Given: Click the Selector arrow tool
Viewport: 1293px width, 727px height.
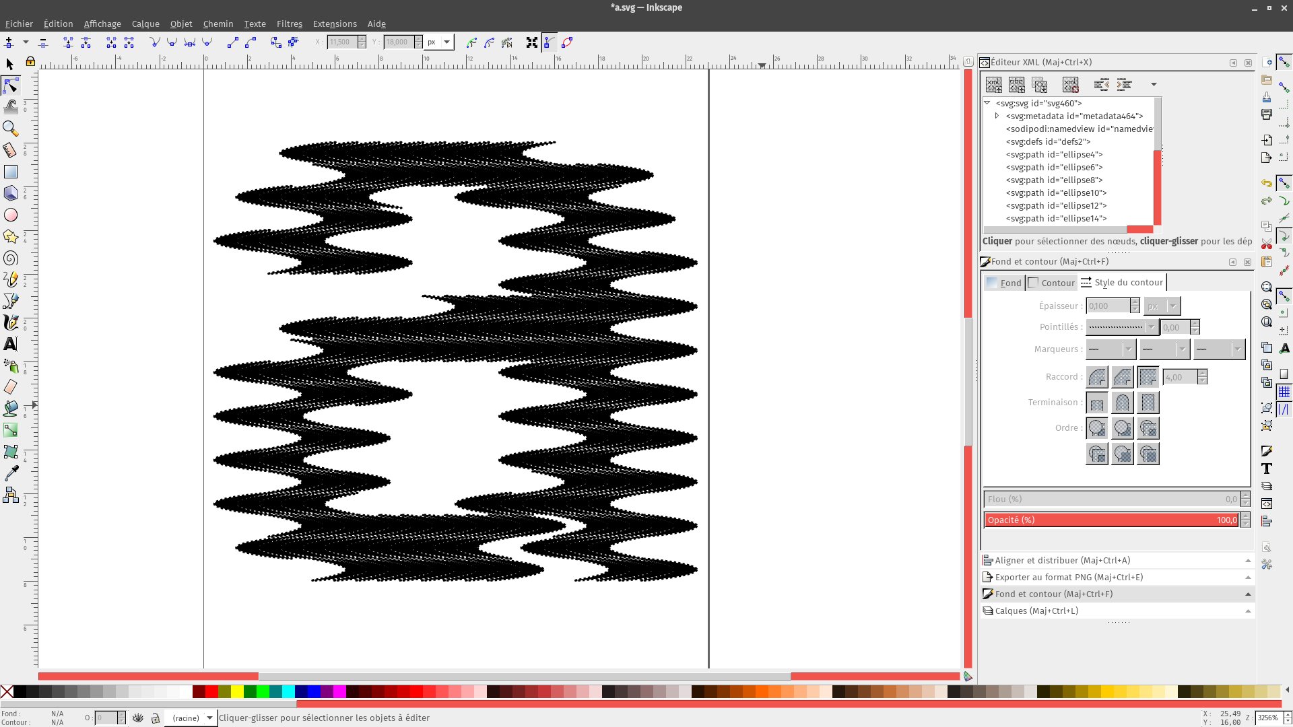Looking at the screenshot, I should (10, 64).
